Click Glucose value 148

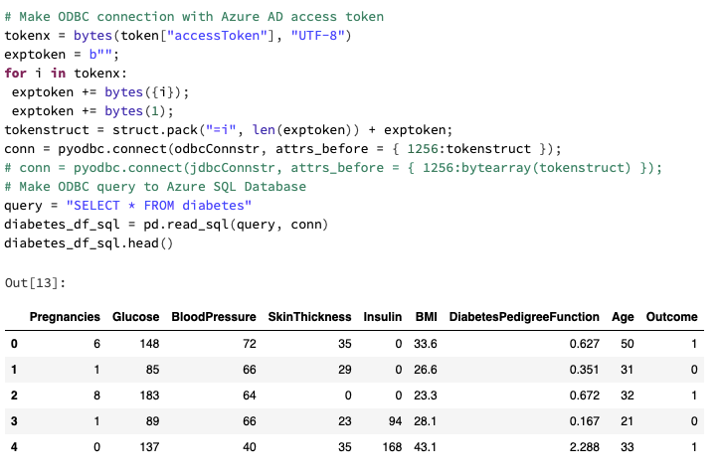click(x=149, y=344)
